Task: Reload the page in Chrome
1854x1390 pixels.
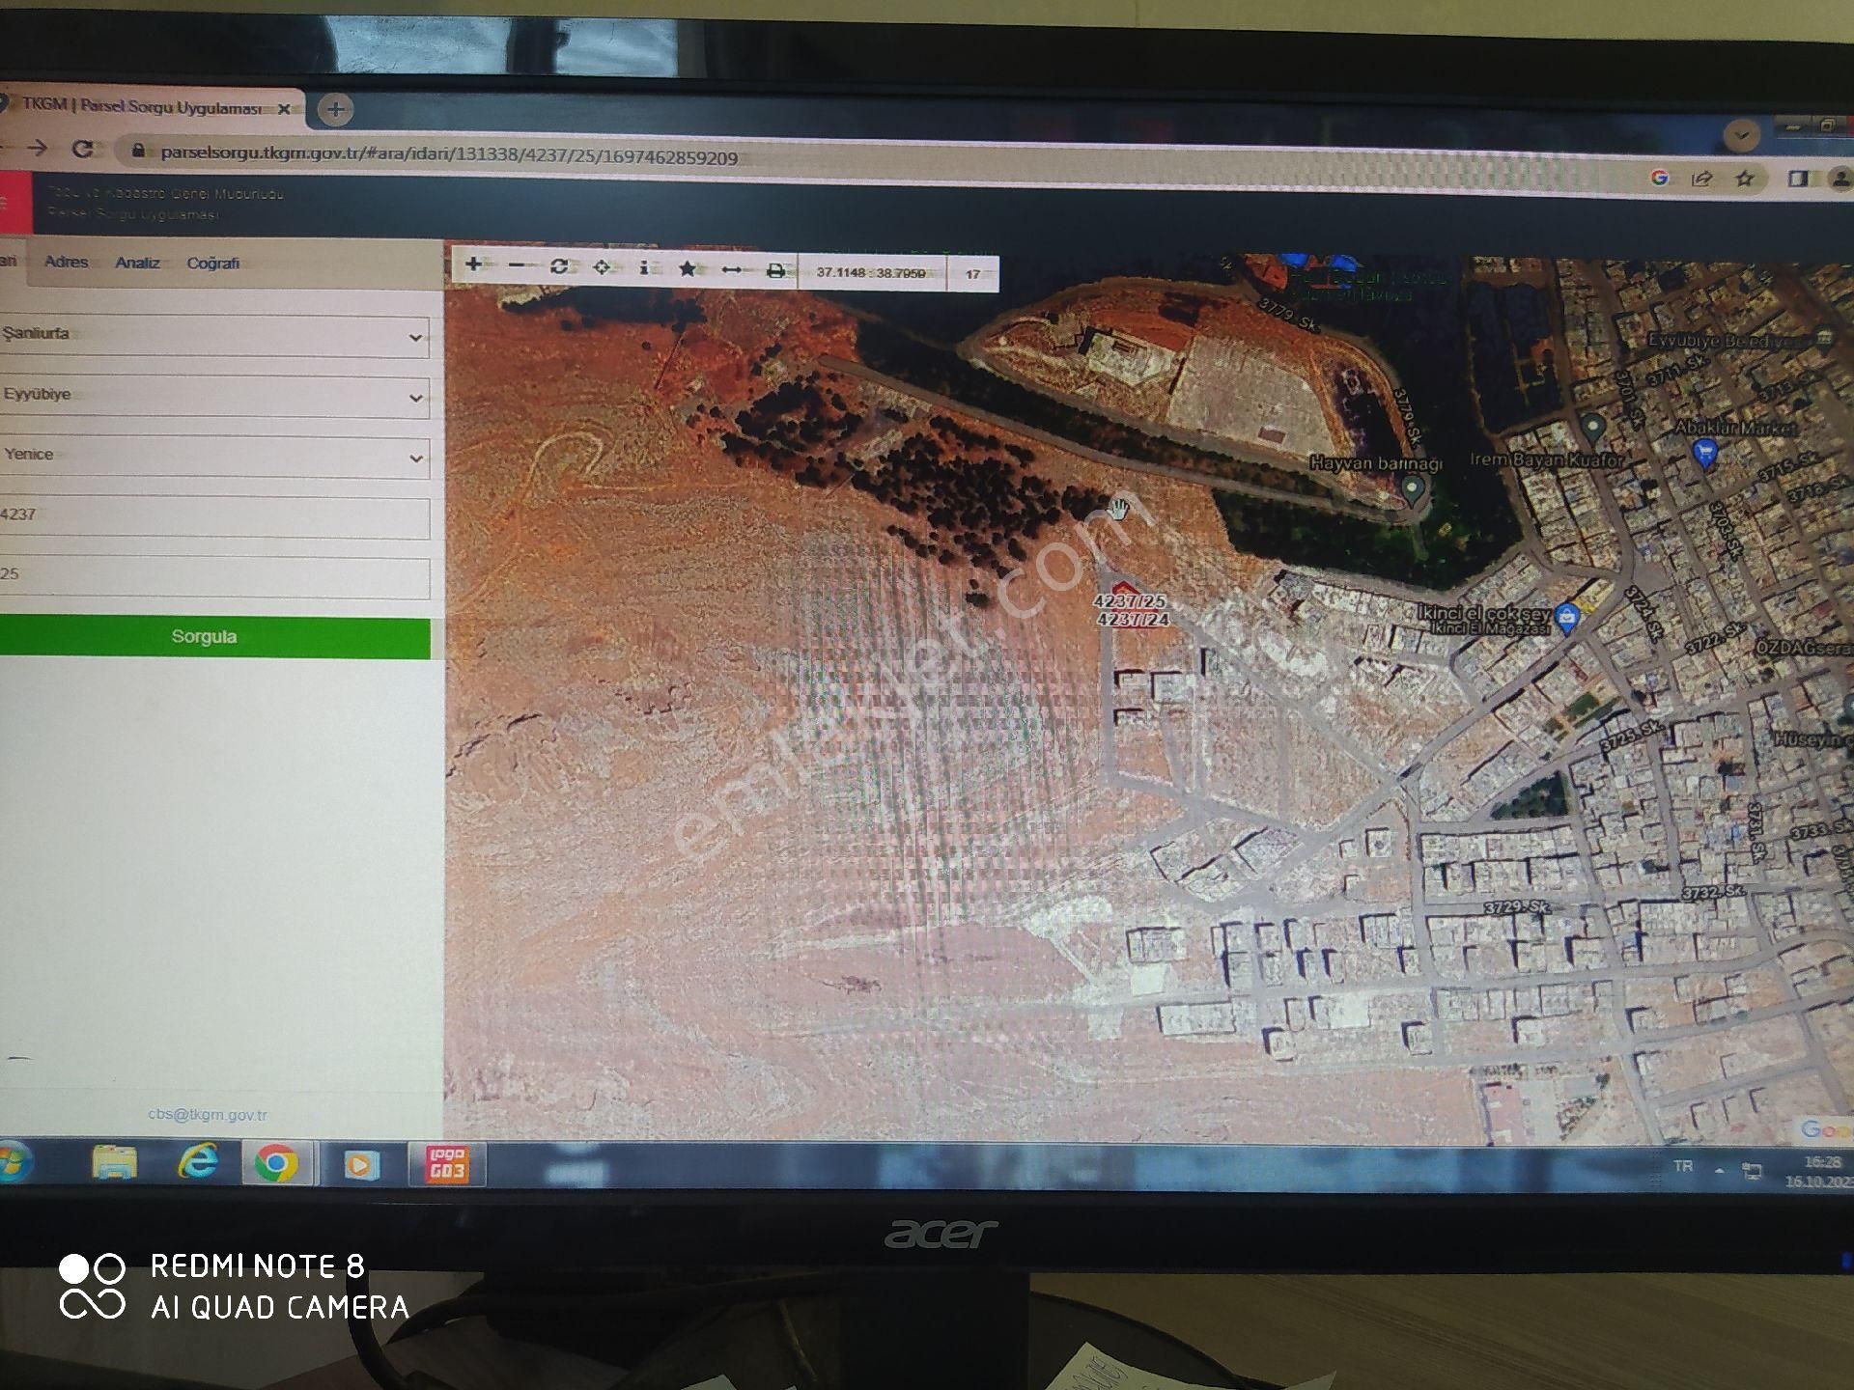Action: click(83, 149)
